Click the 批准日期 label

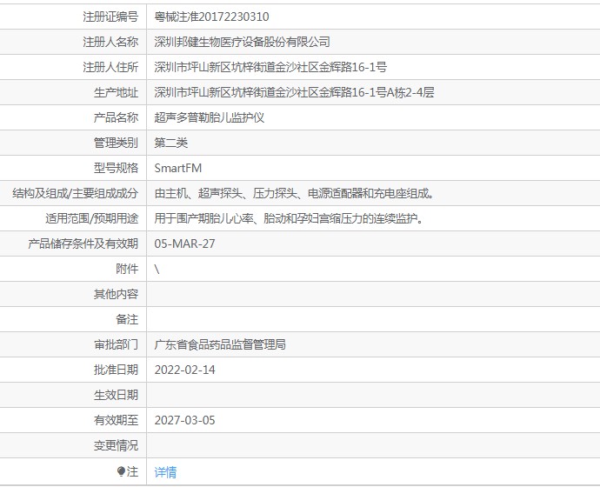pos(116,370)
